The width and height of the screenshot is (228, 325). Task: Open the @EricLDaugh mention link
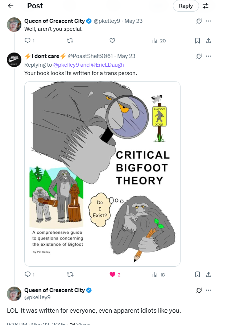pos(107,65)
